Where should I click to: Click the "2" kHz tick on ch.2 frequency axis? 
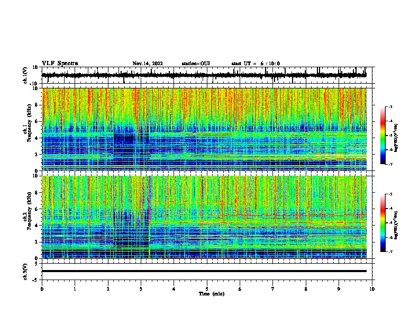[37, 242]
